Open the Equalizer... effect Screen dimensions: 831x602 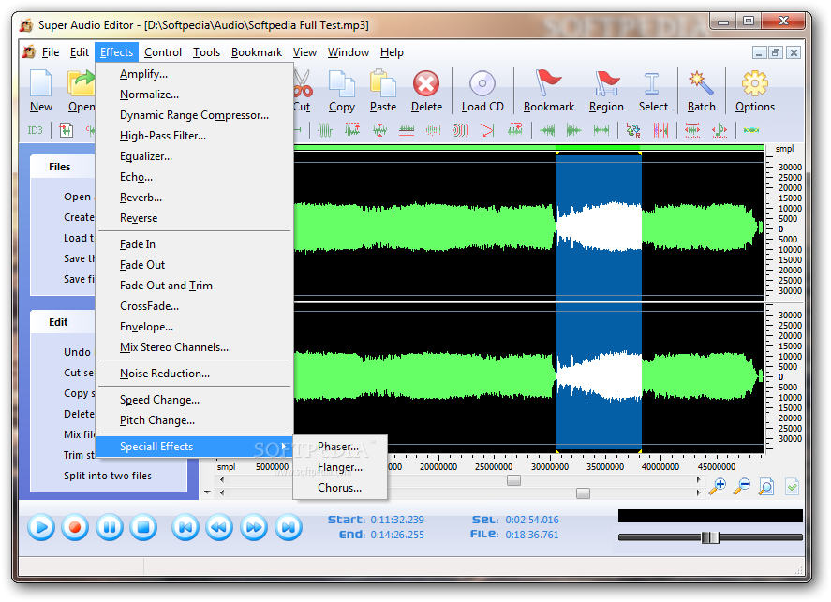(195, 156)
